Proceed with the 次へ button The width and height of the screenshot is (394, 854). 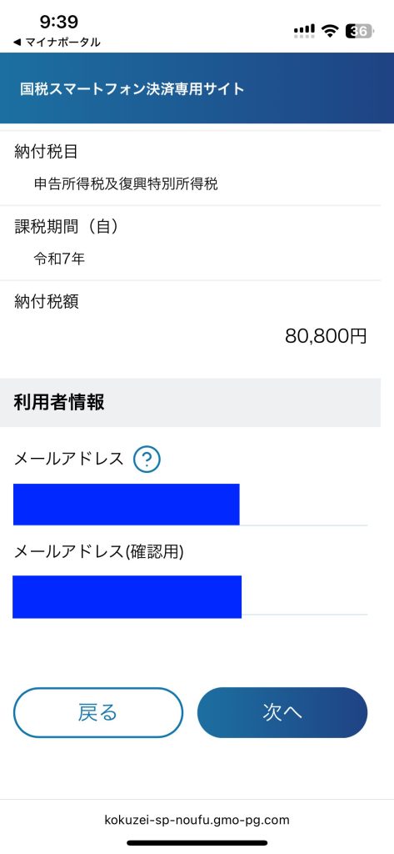point(282,712)
